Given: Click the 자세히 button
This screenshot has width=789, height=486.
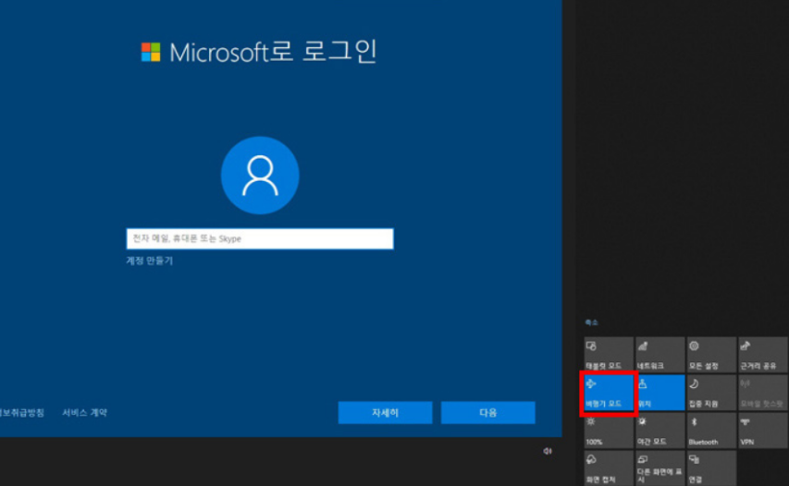Looking at the screenshot, I should point(385,413).
